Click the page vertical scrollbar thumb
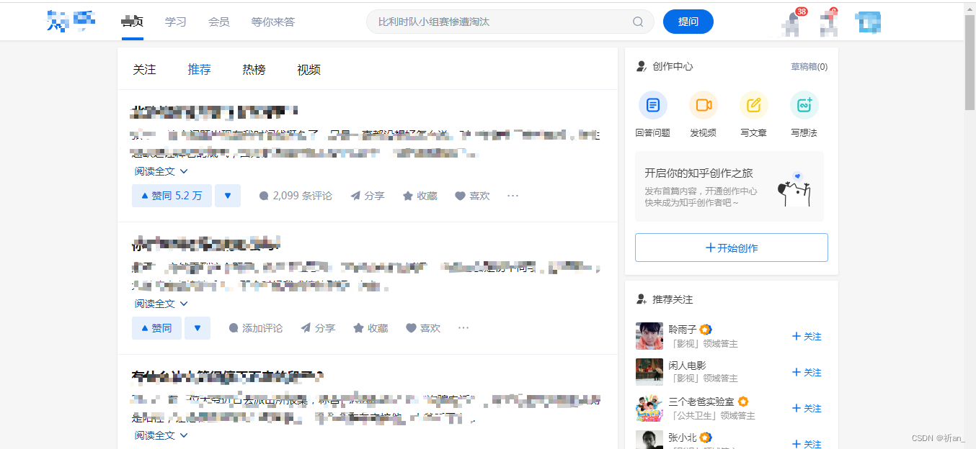Viewport: 976px width, 449px height. [970, 62]
